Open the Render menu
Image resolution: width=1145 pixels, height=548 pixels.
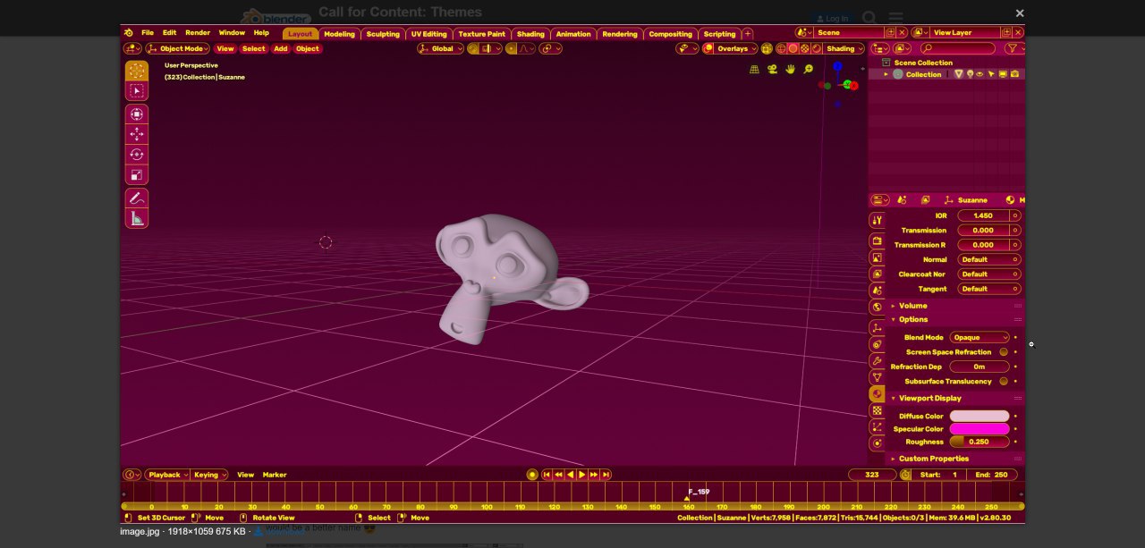pos(198,33)
